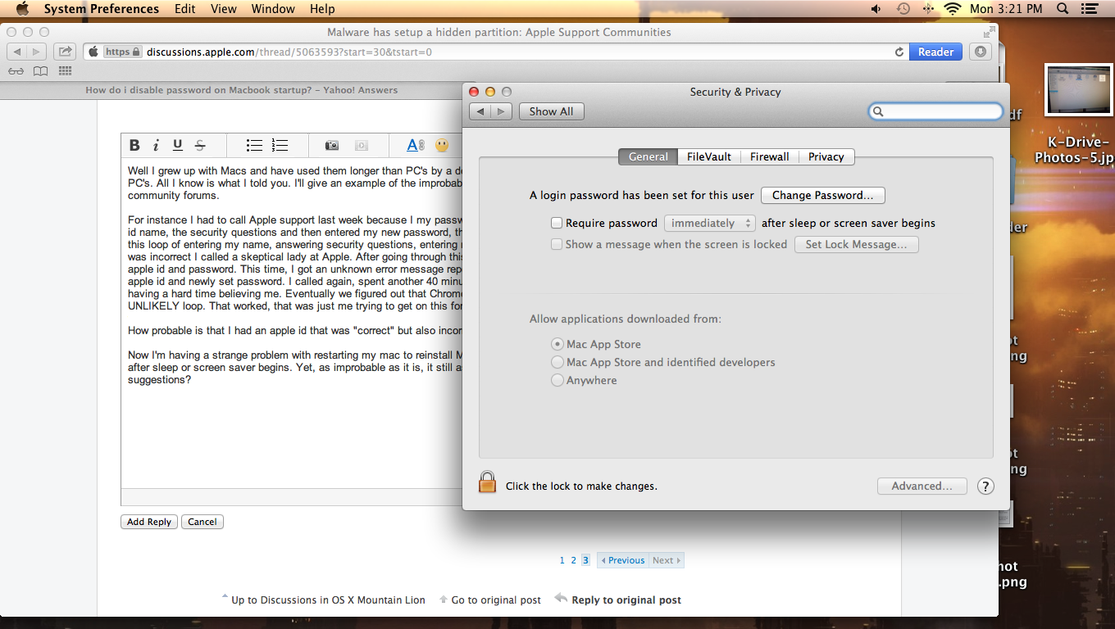The height and width of the screenshot is (629, 1115).
Task: Click the lock to make changes
Action: tap(487, 482)
